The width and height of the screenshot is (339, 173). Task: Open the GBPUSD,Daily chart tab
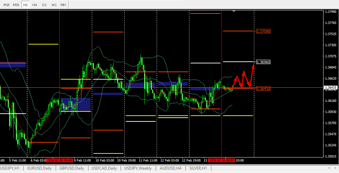coord(71,168)
